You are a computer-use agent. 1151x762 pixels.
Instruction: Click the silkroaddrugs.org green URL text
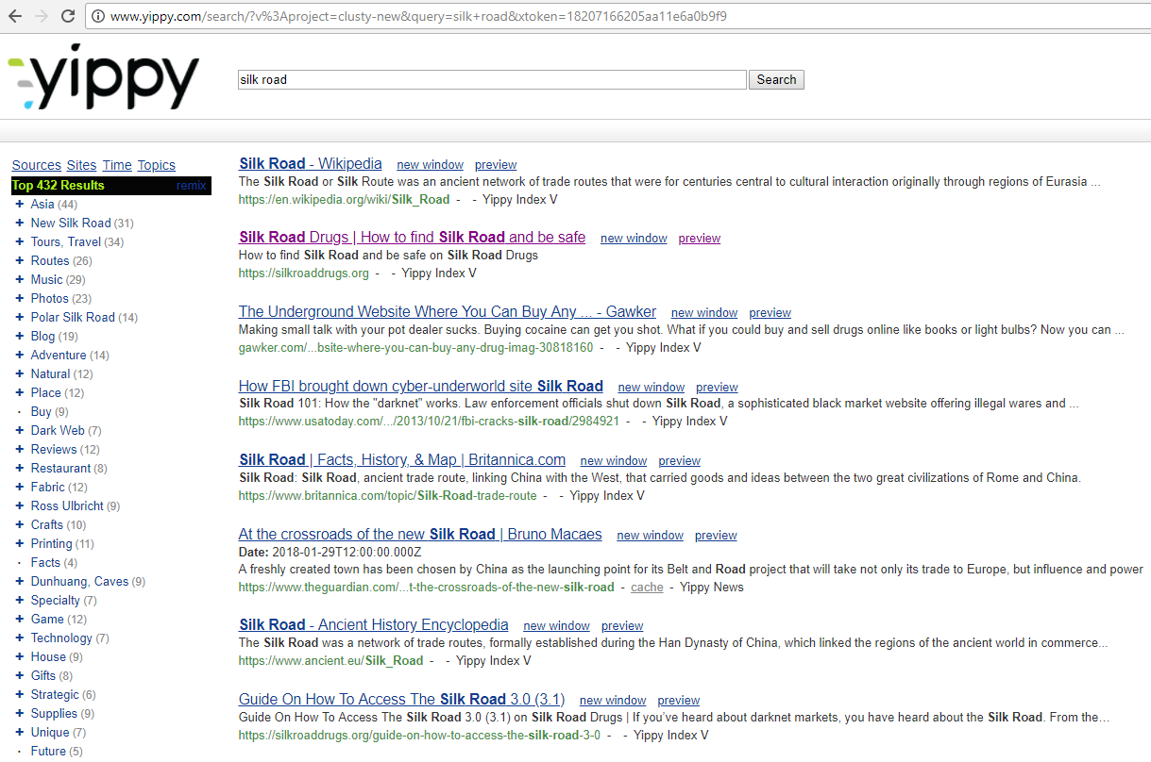tap(304, 273)
